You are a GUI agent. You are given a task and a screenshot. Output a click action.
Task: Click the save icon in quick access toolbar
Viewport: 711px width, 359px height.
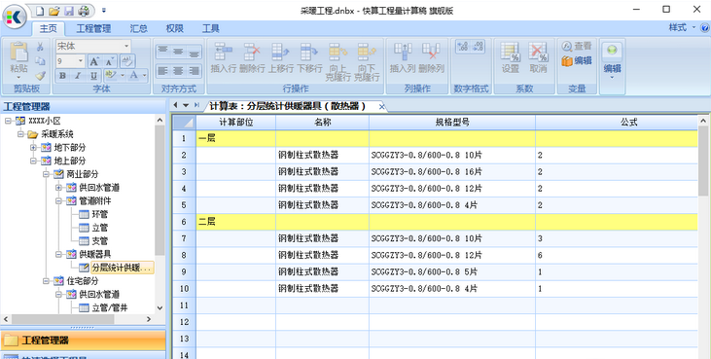[x=68, y=10]
